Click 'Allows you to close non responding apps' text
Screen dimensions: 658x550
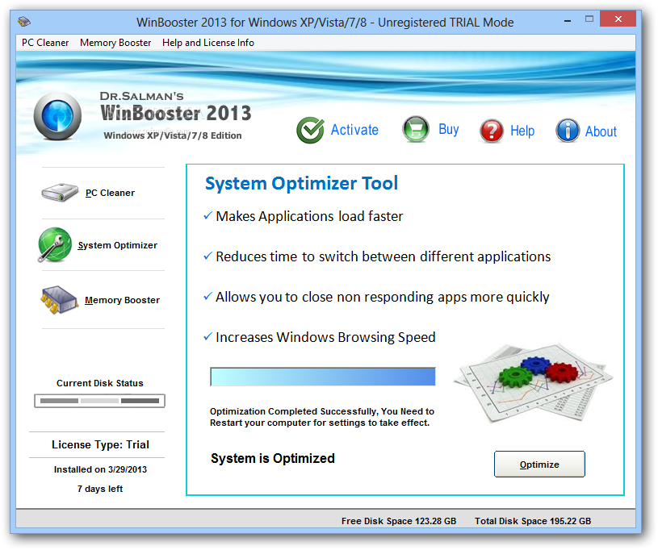[383, 298]
